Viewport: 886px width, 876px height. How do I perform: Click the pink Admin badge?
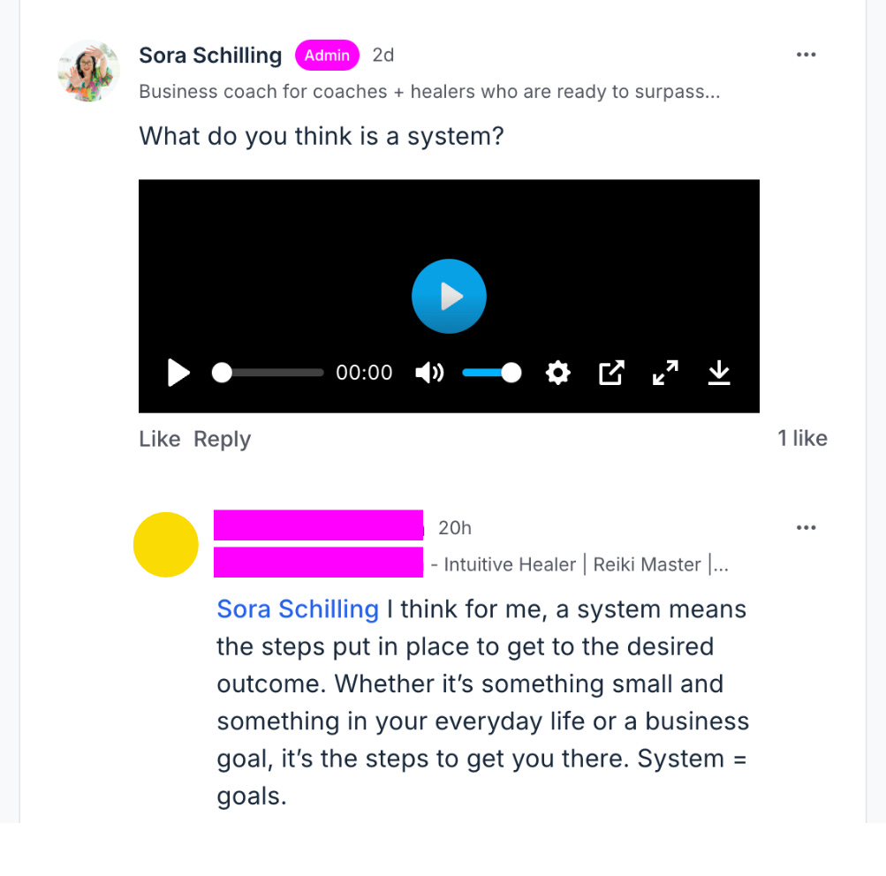click(327, 56)
